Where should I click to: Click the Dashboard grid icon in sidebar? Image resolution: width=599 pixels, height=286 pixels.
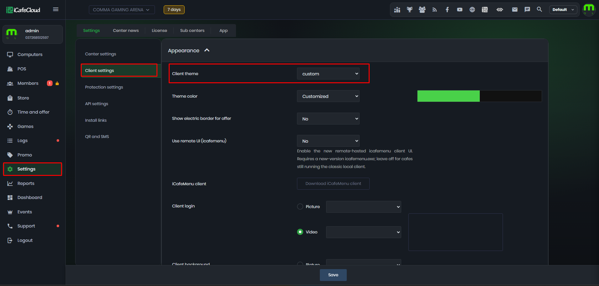(10, 197)
